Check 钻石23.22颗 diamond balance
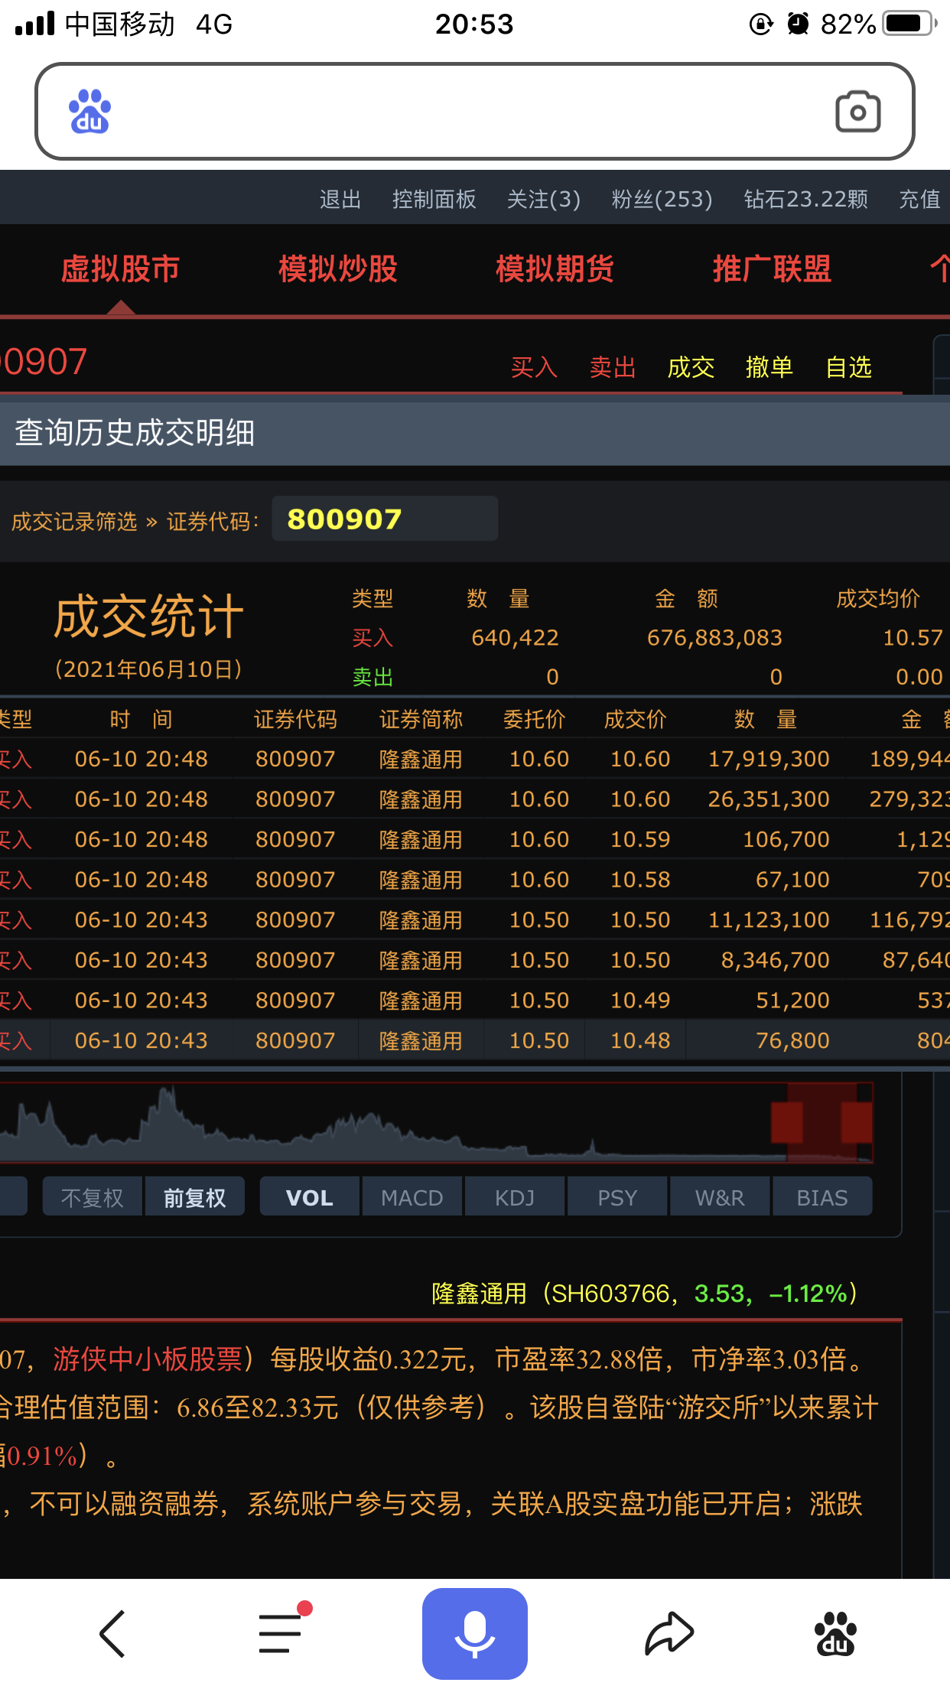Screen dimensions: 950x1689 pos(806,200)
